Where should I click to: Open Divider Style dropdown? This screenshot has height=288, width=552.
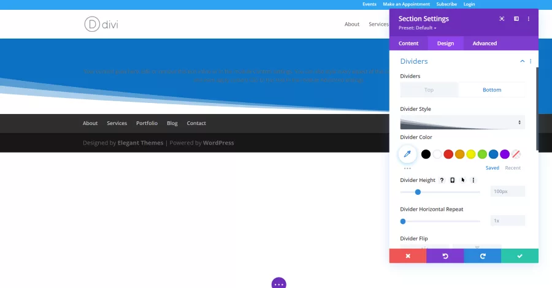462,123
